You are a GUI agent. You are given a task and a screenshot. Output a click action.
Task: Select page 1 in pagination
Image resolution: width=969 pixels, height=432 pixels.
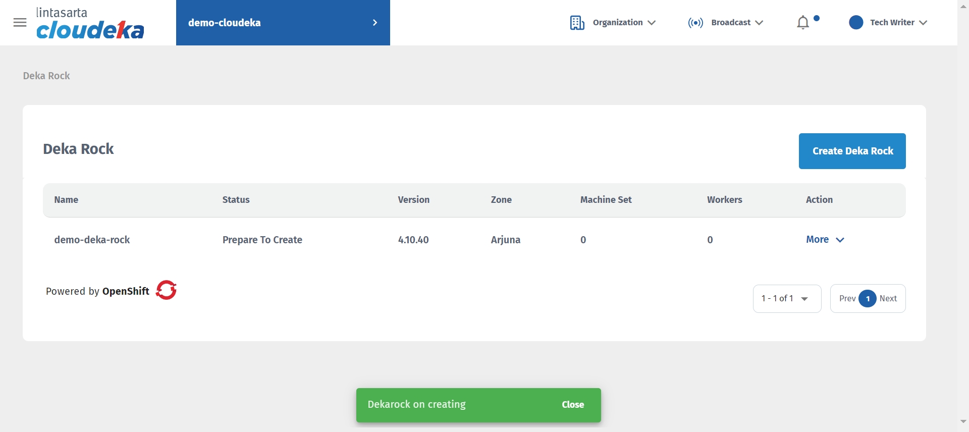click(x=868, y=299)
